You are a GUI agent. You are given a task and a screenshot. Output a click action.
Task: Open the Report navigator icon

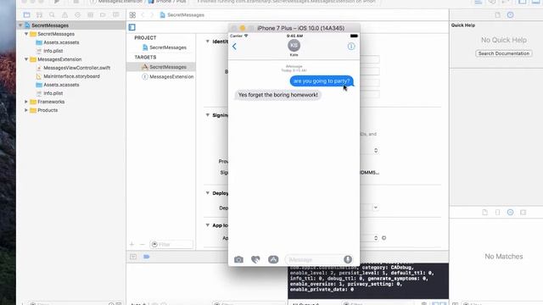point(116,15)
